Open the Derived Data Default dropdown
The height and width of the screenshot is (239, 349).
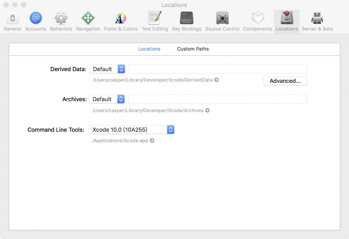tap(107, 69)
